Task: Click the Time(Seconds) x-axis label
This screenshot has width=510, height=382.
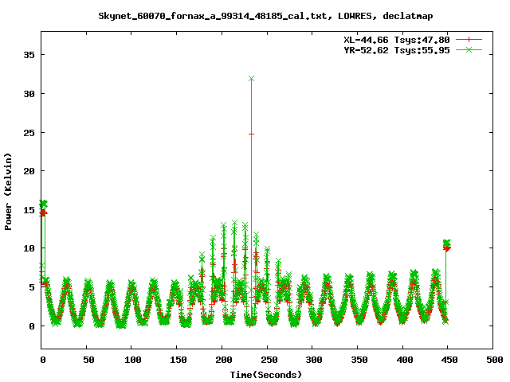Action: pos(266,375)
